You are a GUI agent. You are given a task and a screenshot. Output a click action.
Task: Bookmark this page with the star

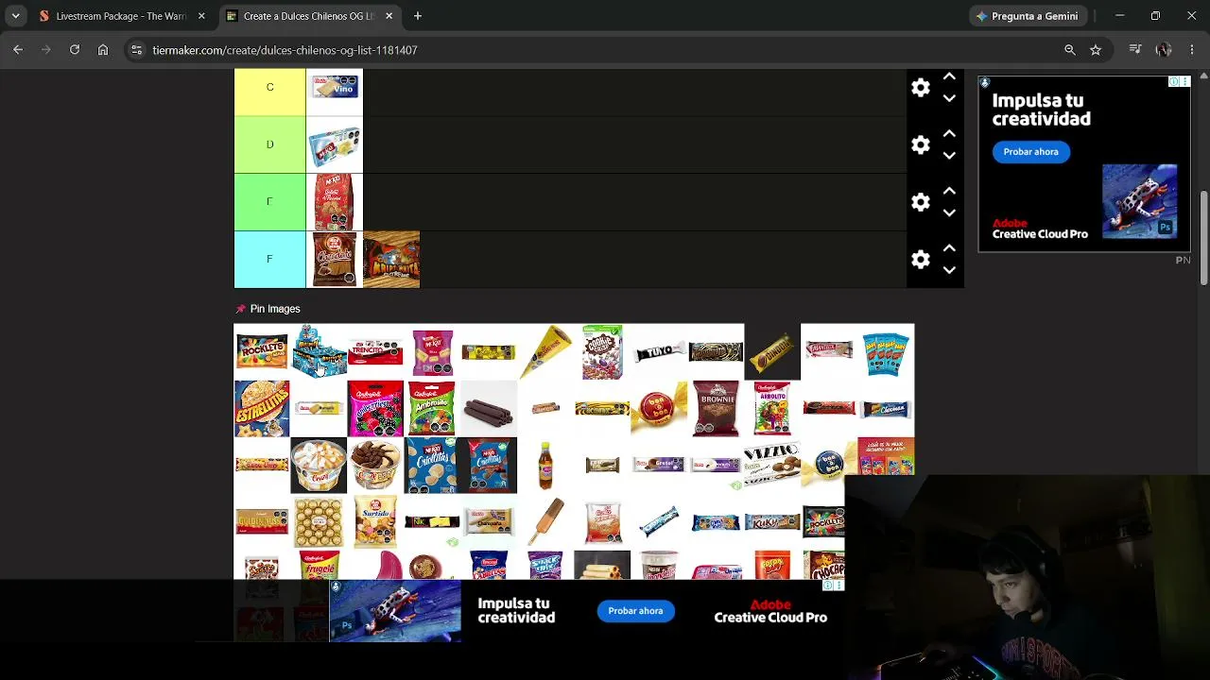1096,50
